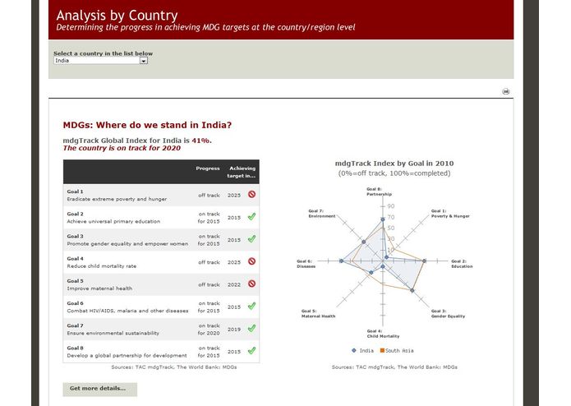Click Goal 6 green checkmark icon
Image resolution: width=571 pixels, height=406 pixels.
[251, 307]
